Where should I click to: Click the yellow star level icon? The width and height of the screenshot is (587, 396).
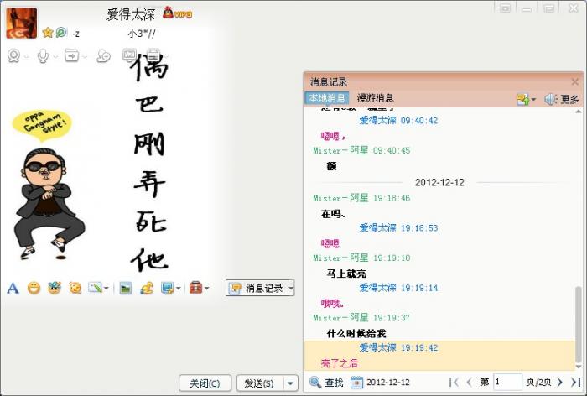coord(48,33)
